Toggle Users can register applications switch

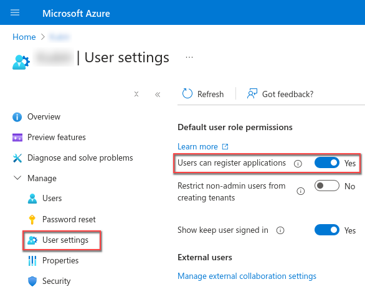coord(326,162)
